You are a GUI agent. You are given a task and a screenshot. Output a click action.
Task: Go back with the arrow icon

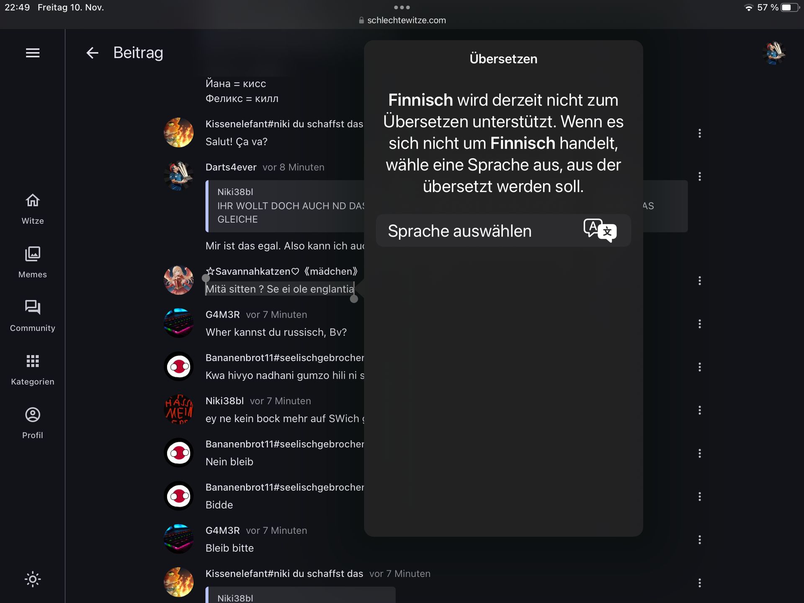[92, 53]
